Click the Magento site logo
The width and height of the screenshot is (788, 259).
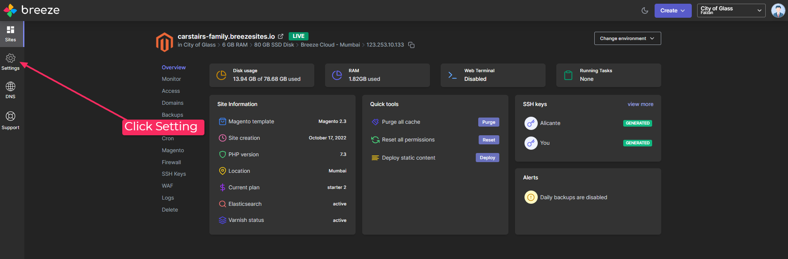click(x=164, y=42)
